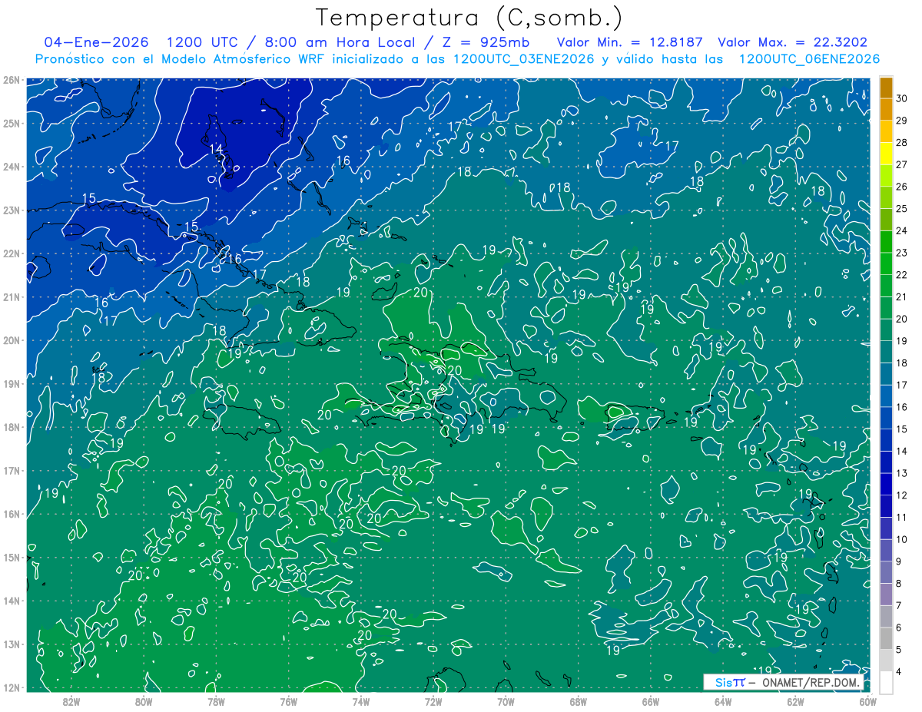
Task: Click the 70W longitude axis label
Action: [x=506, y=701]
